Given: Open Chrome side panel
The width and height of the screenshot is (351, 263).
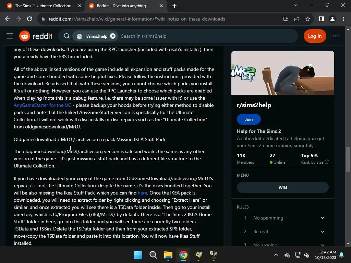Looking at the screenshot, I should [322, 19].
